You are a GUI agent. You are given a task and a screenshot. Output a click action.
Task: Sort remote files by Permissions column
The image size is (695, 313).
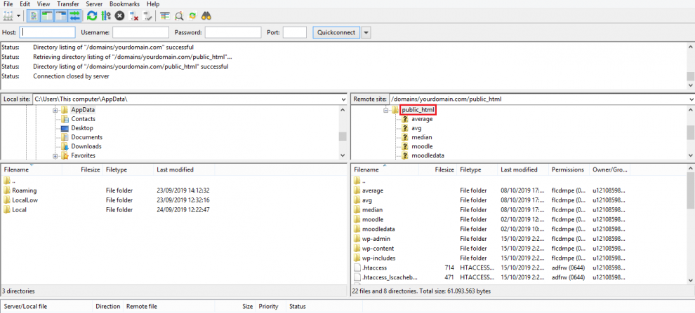(x=569, y=169)
